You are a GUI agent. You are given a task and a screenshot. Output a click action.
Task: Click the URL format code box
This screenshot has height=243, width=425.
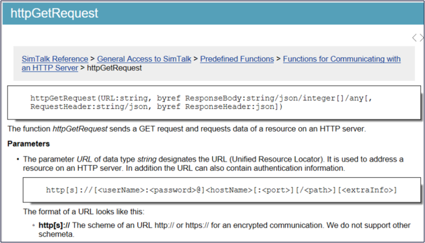pos(221,190)
